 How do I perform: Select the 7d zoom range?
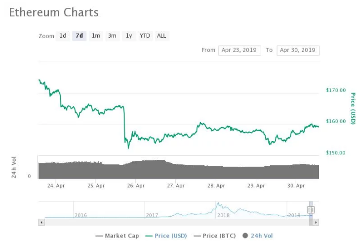click(x=79, y=36)
